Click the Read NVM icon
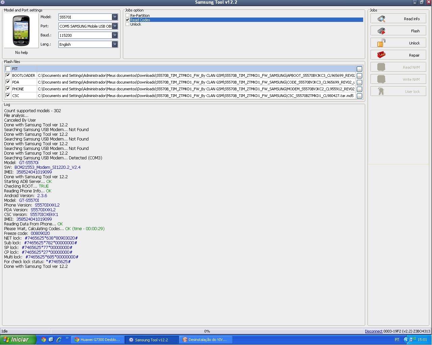 coord(381,67)
